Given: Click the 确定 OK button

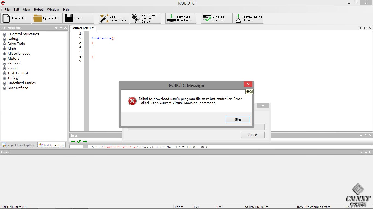Looking at the screenshot, I should (x=238, y=119).
